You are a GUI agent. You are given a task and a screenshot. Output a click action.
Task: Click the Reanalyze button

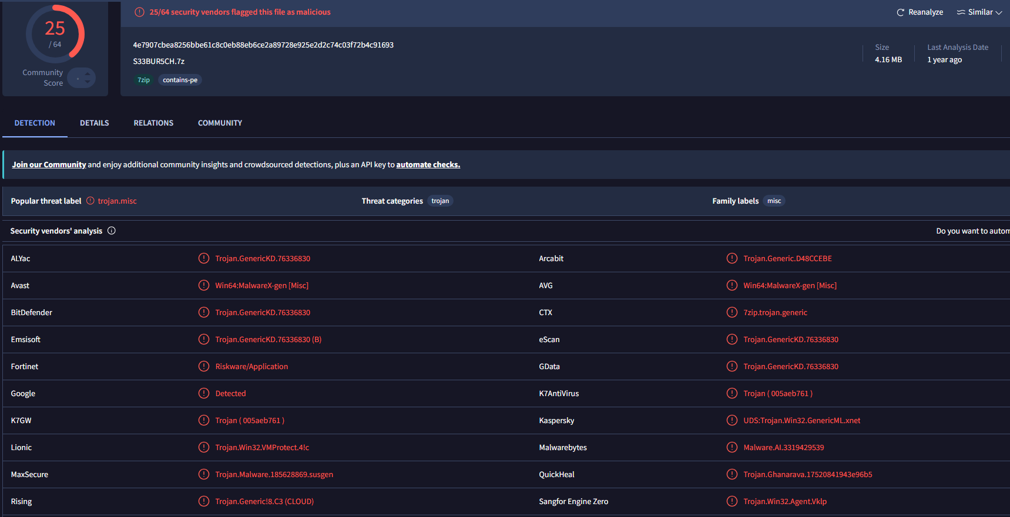920,12
